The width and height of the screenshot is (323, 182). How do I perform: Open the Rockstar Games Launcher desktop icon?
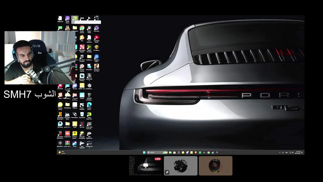tap(75, 135)
